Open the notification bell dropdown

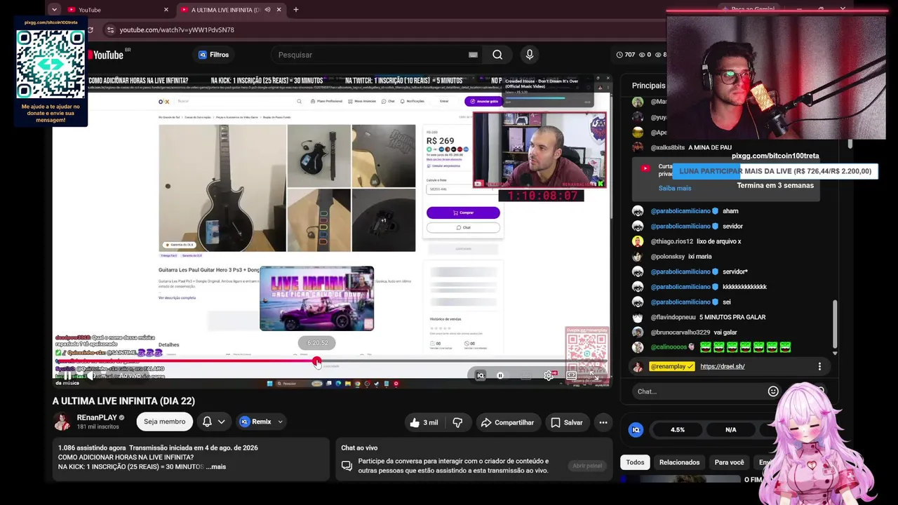click(214, 422)
